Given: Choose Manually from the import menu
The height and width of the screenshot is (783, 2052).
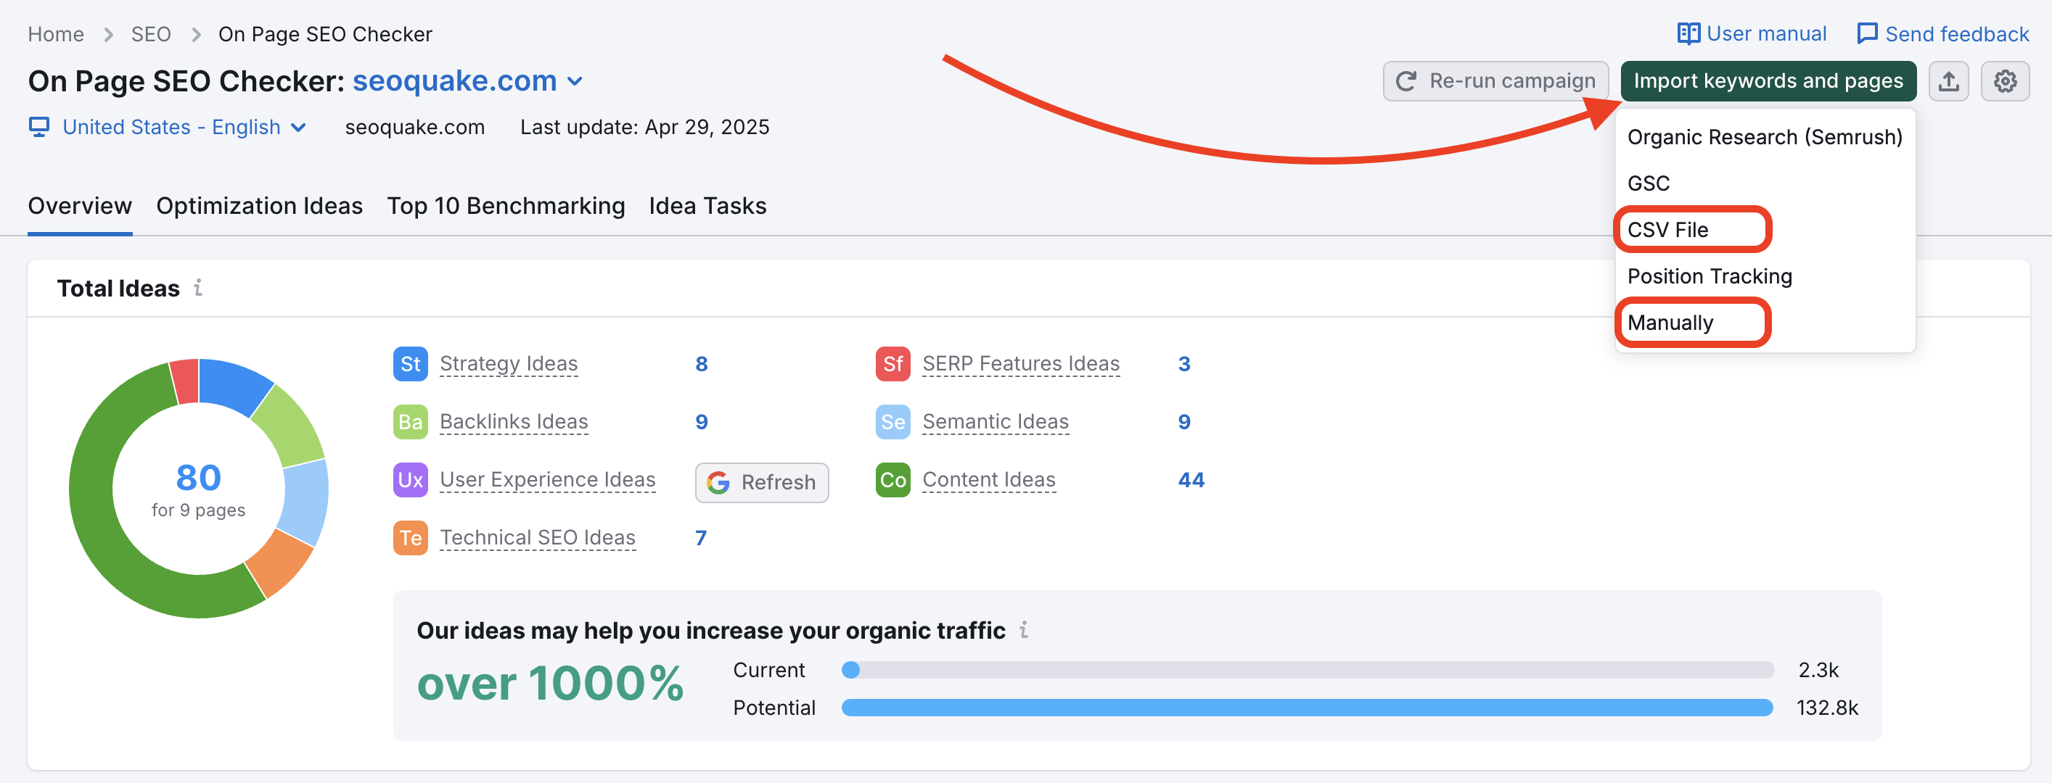Looking at the screenshot, I should 1670,323.
